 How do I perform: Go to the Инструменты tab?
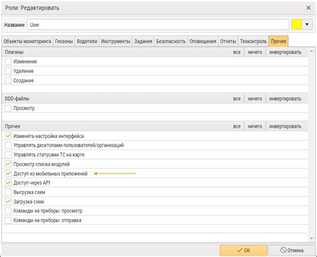[x=116, y=41]
